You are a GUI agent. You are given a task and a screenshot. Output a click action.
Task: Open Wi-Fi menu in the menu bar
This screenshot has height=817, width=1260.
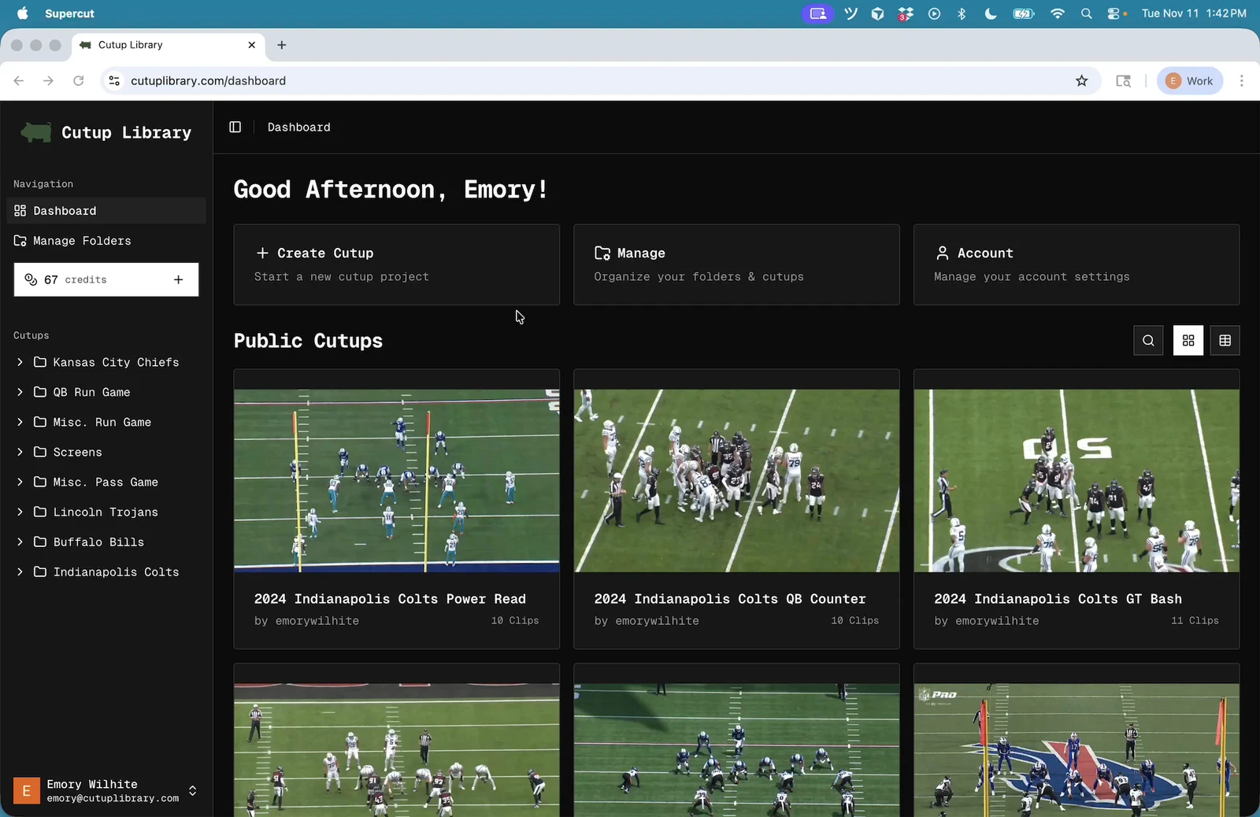coord(1058,13)
